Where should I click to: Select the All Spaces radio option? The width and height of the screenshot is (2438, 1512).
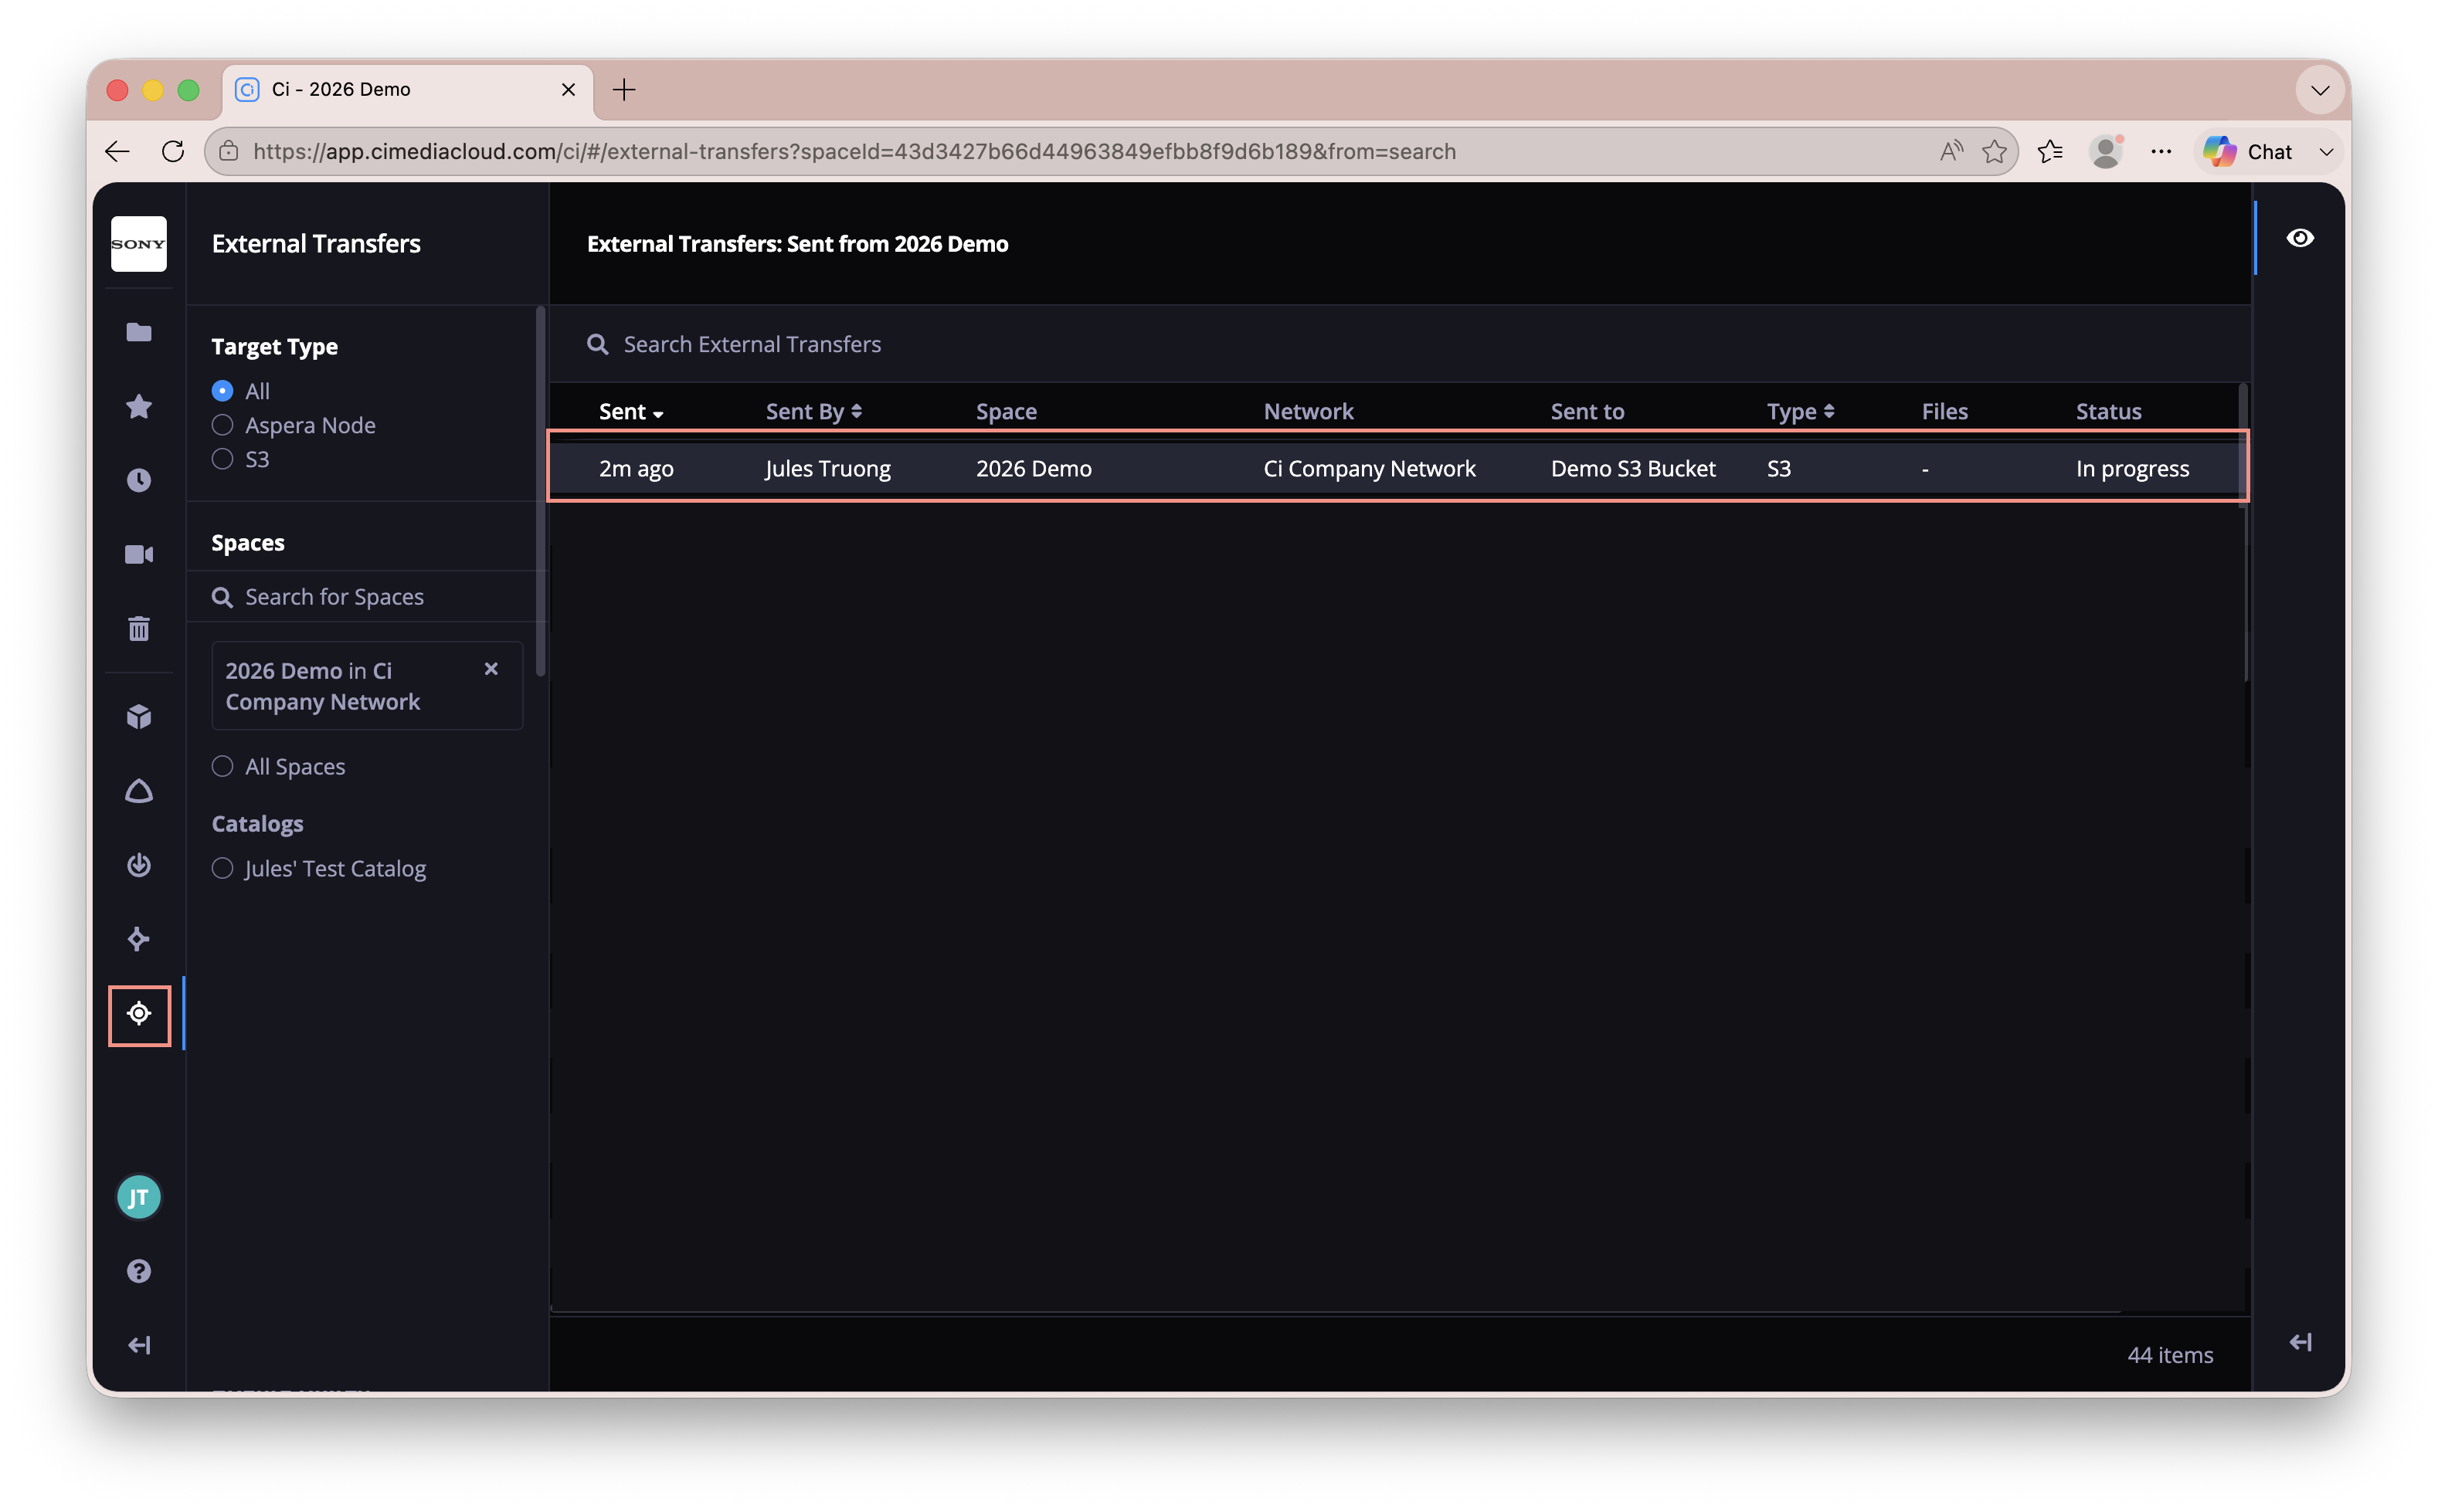[278, 767]
